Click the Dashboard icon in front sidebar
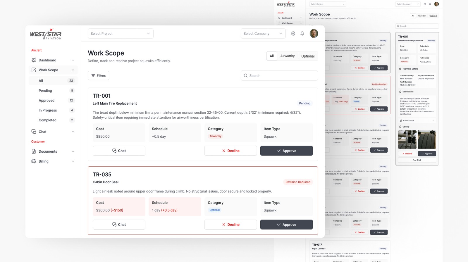The image size is (468, 262). click(x=34, y=60)
